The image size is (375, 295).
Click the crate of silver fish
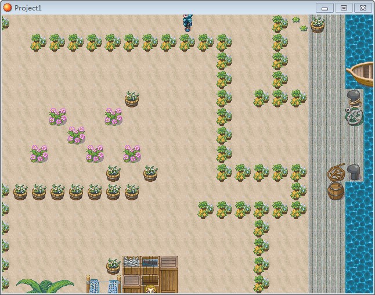pyautogui.click(x=132, y=265)
